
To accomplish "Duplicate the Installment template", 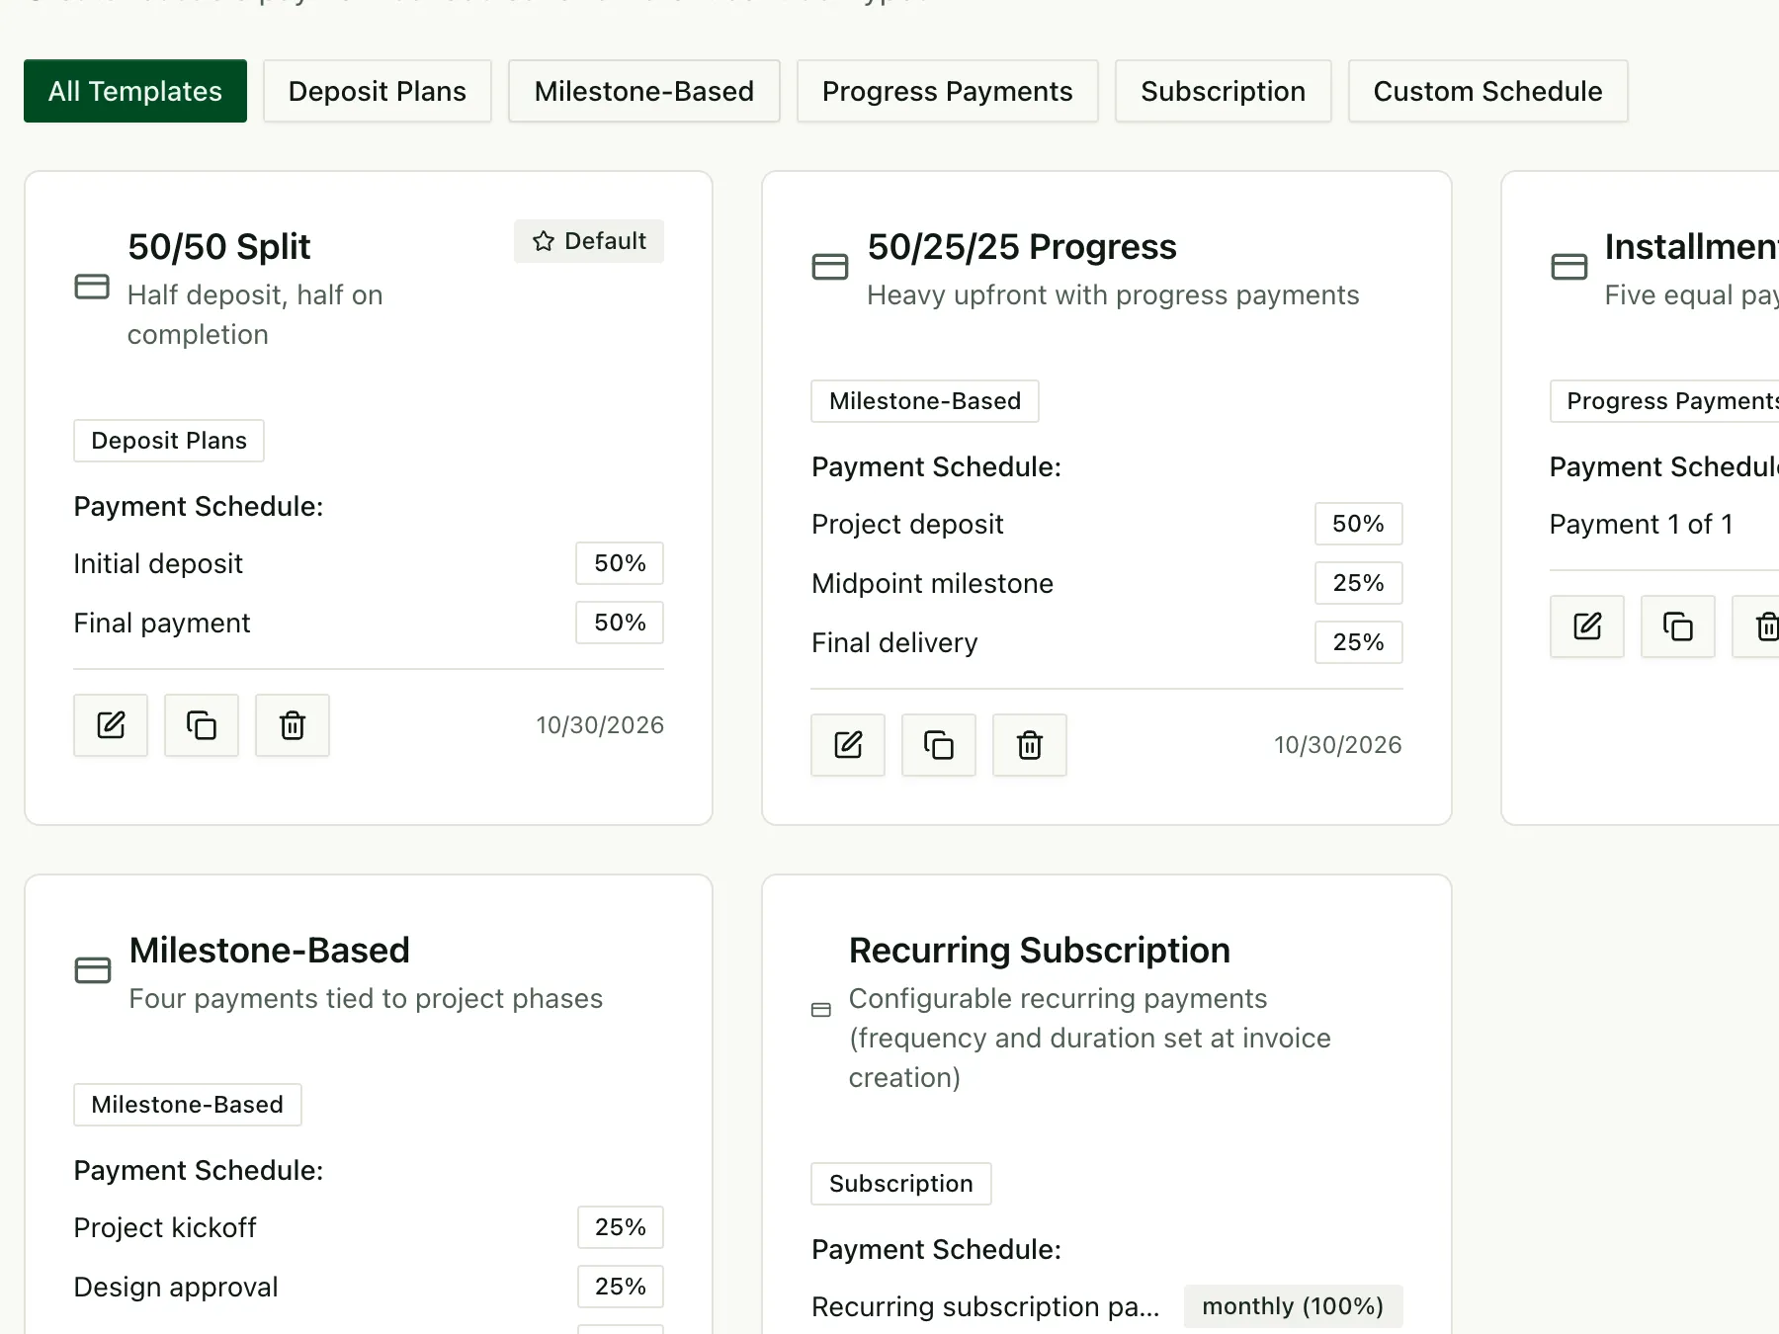I will (1678, 626).
